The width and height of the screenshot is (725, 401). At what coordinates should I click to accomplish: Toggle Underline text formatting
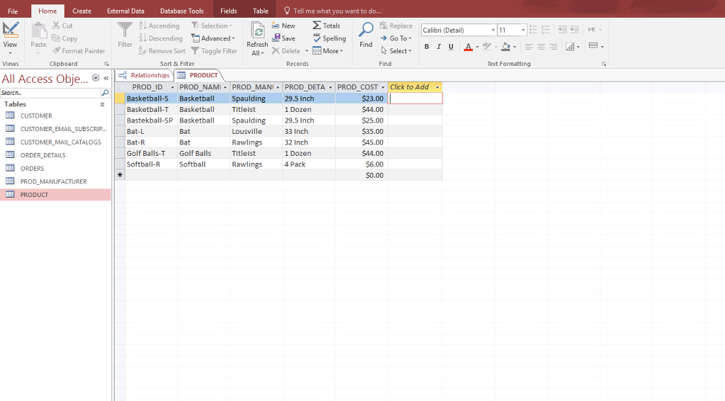pyautogui.click(x=451, y=47)
